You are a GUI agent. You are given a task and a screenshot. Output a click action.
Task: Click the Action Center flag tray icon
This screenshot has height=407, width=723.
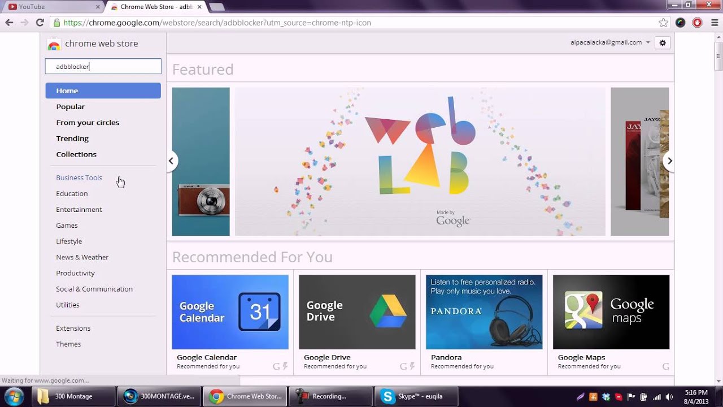click(x=631, y=397)
